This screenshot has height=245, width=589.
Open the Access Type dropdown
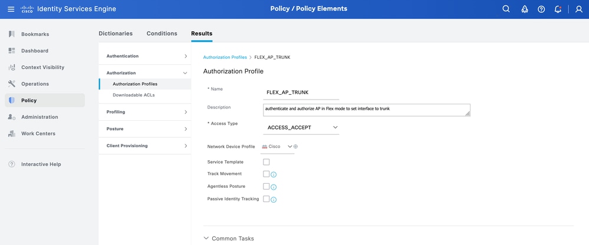pos(301,128)
